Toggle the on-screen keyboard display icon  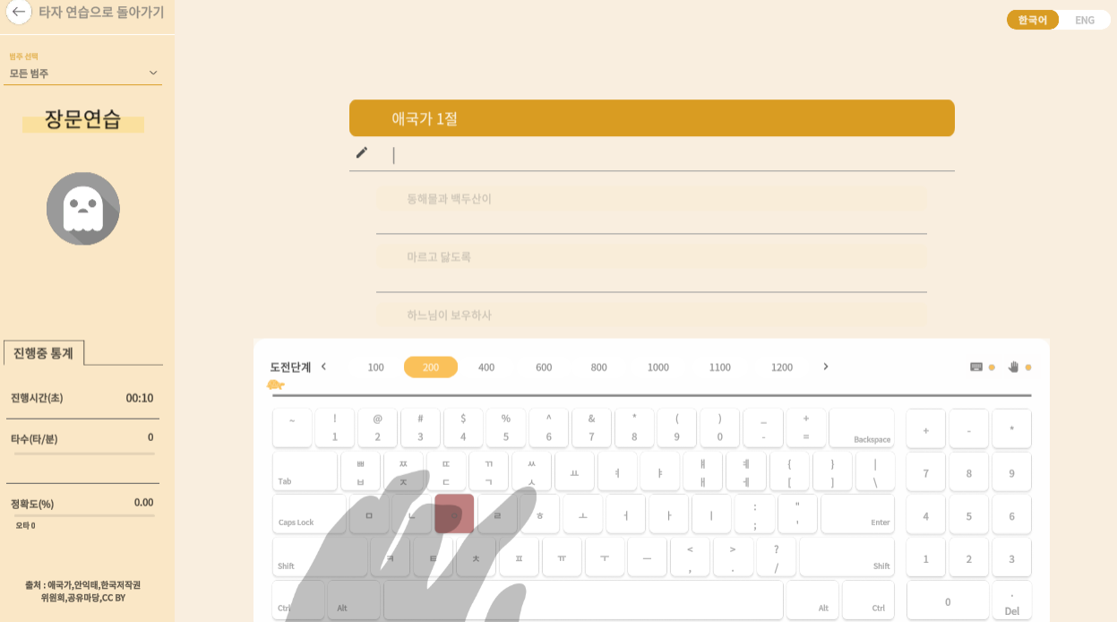976,367
